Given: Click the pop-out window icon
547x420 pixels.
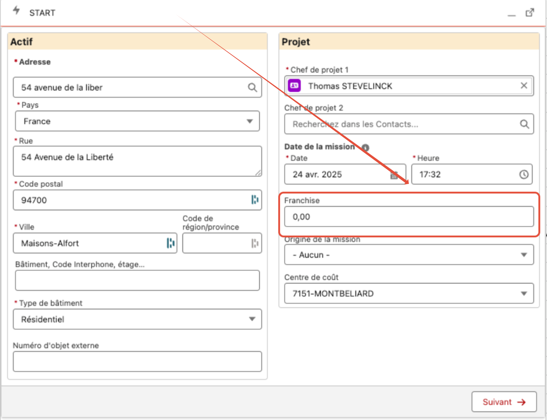Looking at the screenshot, I should click(530, 13).
